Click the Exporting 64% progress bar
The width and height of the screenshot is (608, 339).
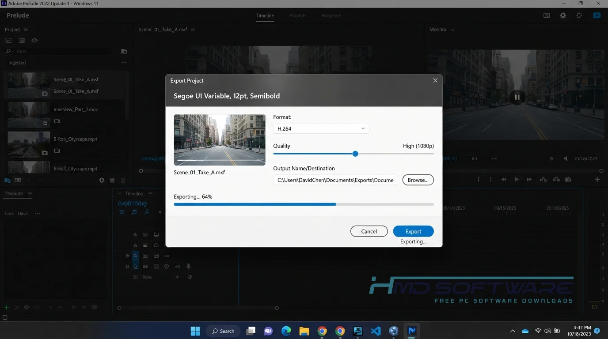click(304, 204)
